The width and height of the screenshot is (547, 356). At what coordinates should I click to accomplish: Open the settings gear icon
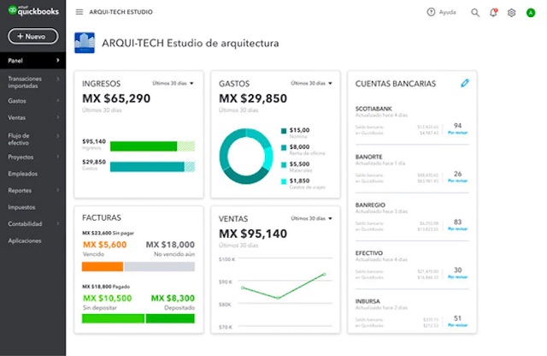coord(511,13)
